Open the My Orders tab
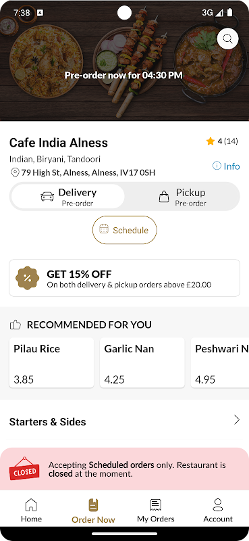Image resolution: width=249 pixels, height=541 pixels. coord(156,511)
